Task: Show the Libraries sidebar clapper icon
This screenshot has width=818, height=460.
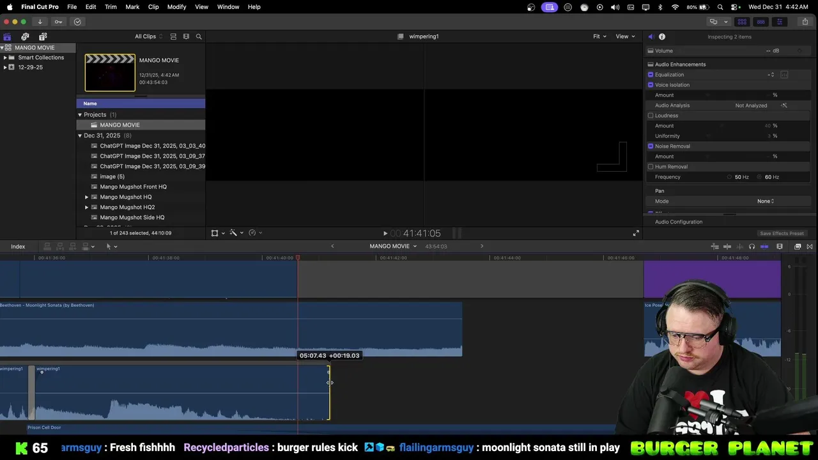Action: (7, 36)
